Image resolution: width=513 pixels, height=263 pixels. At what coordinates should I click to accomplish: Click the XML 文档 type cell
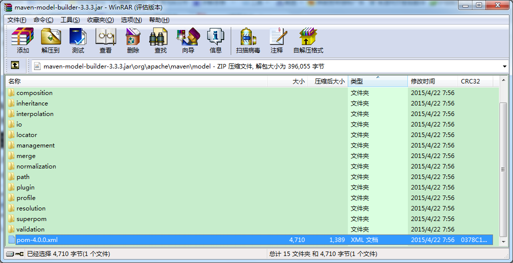(364, 240)
